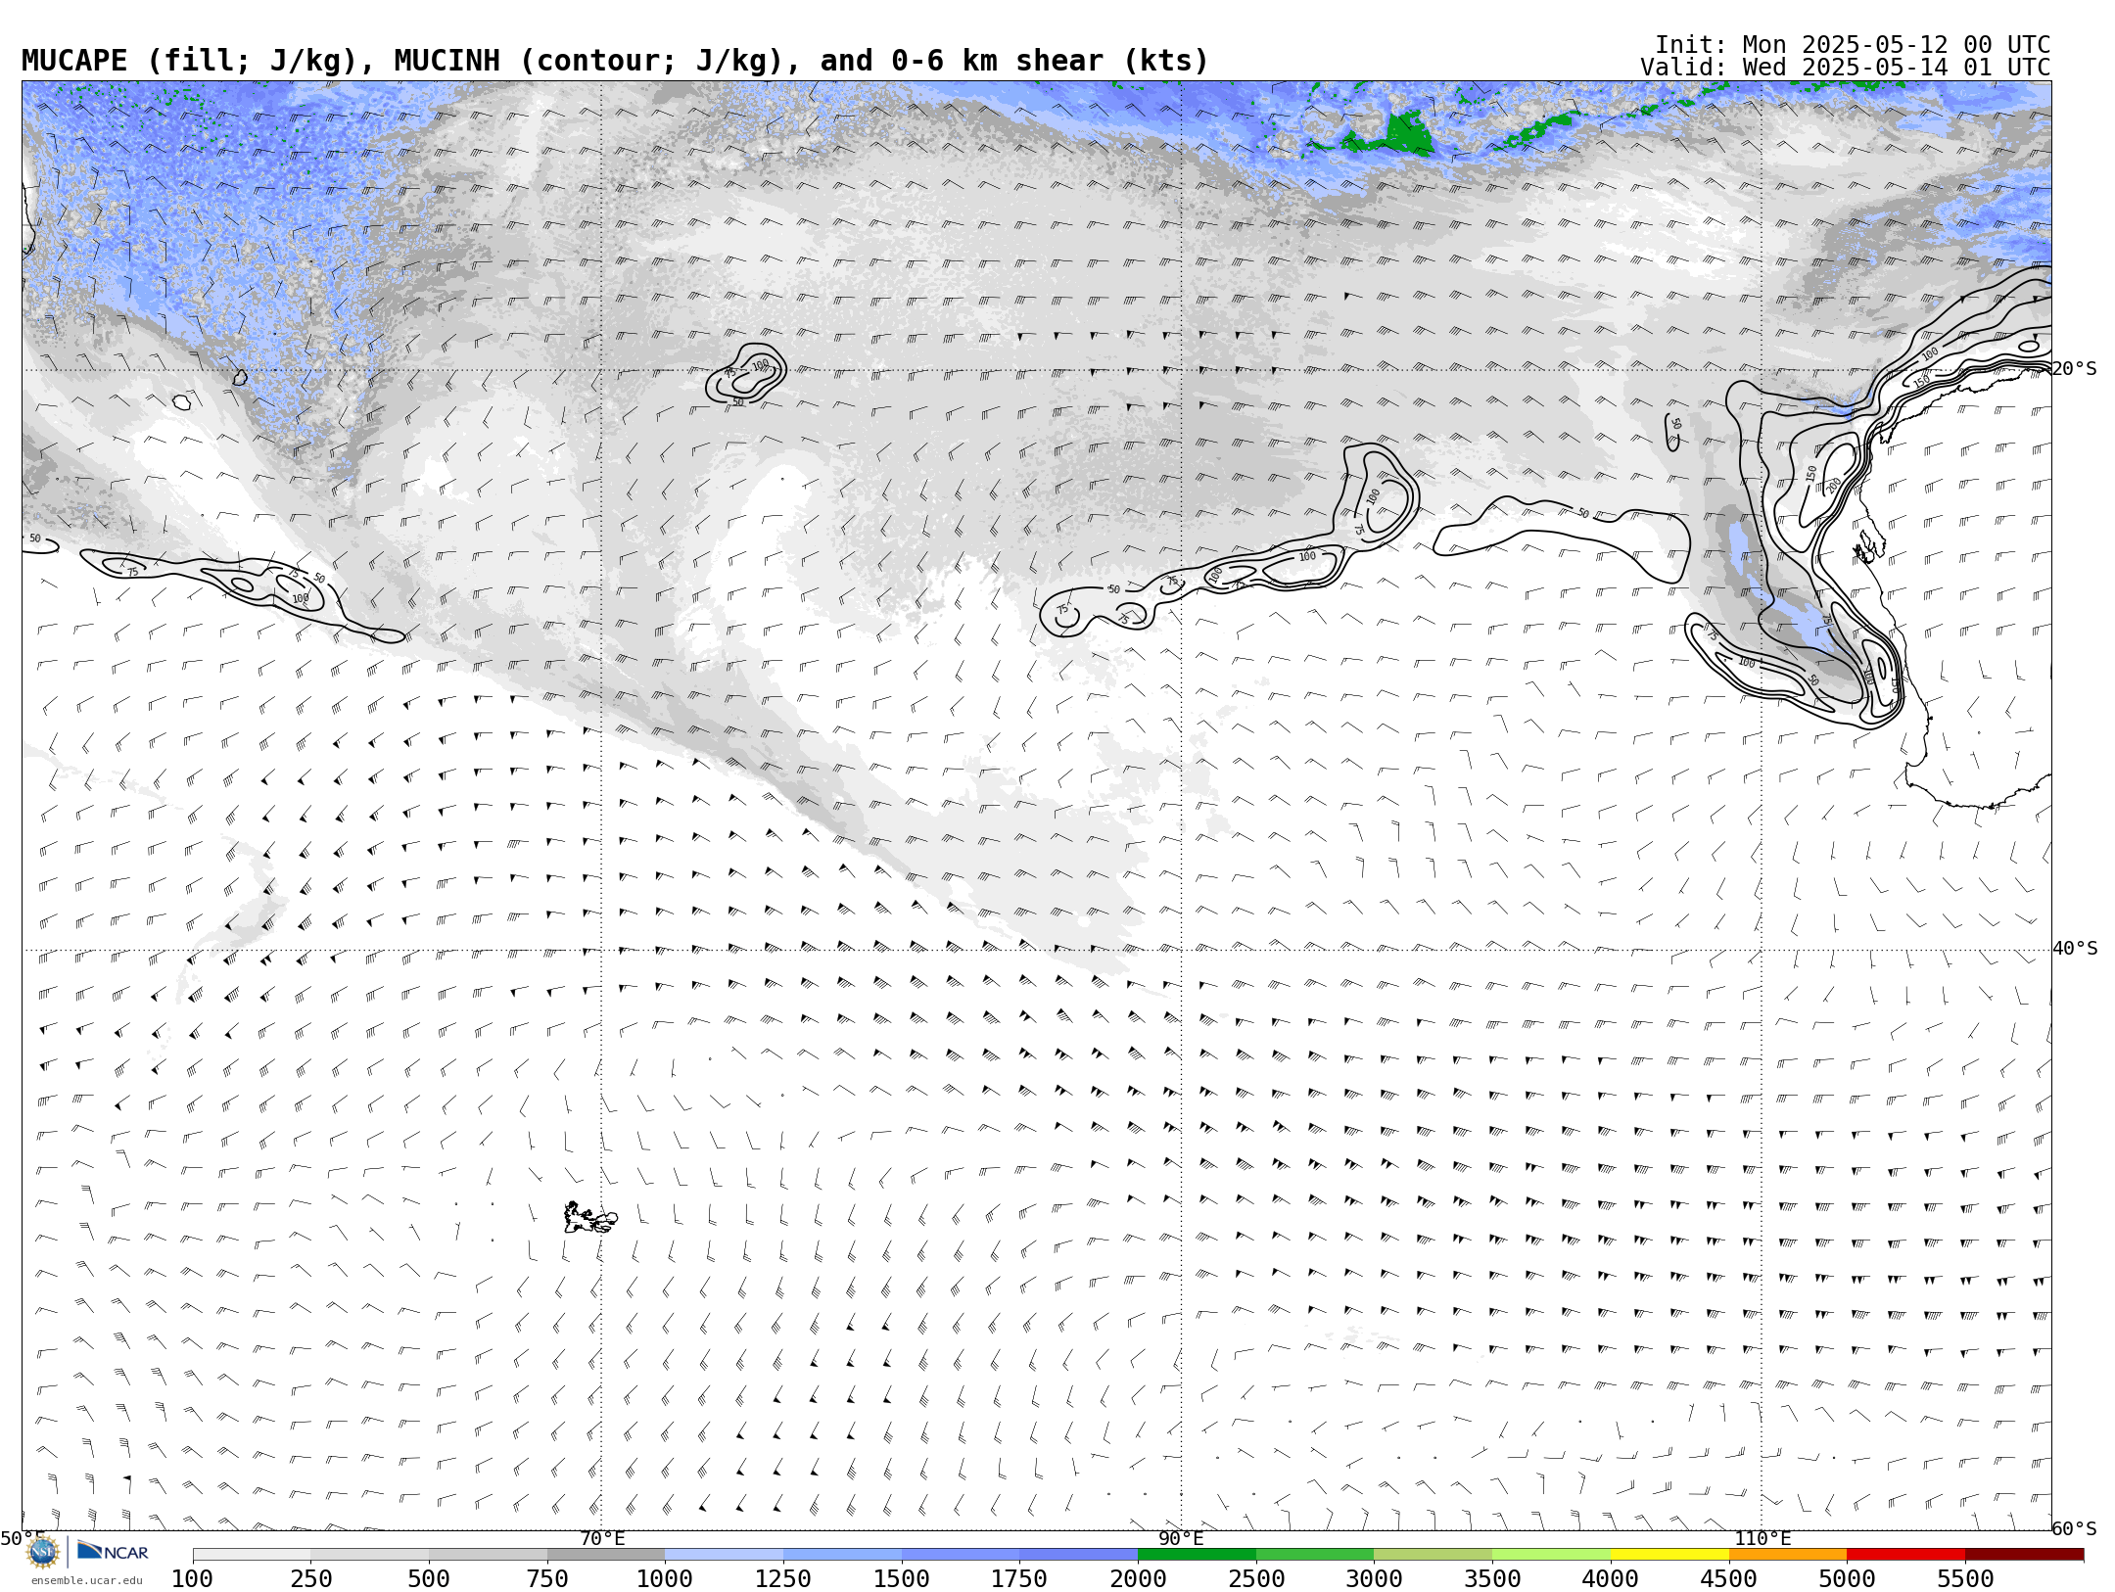Click the yellow 4000-4500 colorbar swatch

(1669, 1555)
